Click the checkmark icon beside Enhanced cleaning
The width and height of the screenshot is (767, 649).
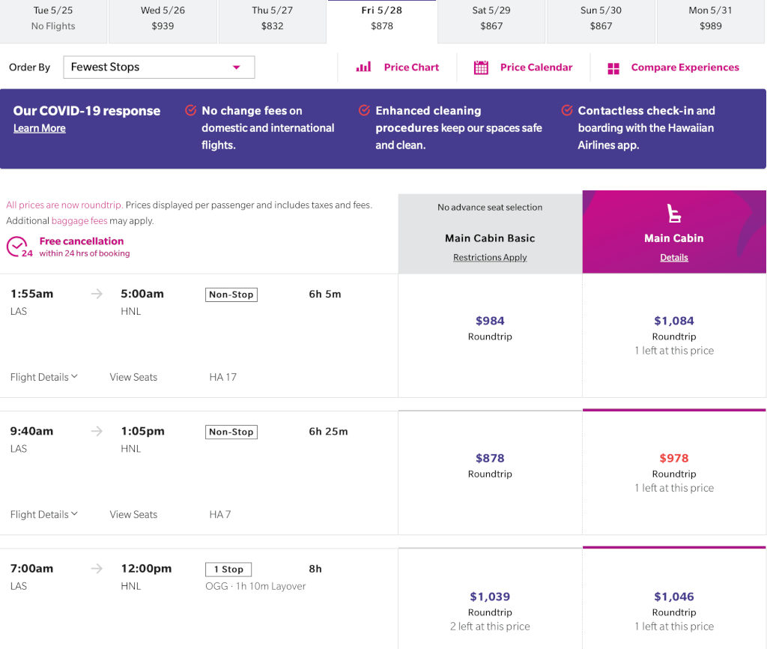click(364, 110)
